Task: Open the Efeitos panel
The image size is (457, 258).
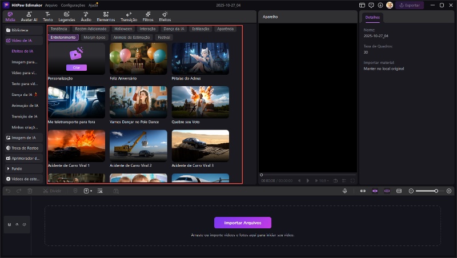Action: (165, 16)
